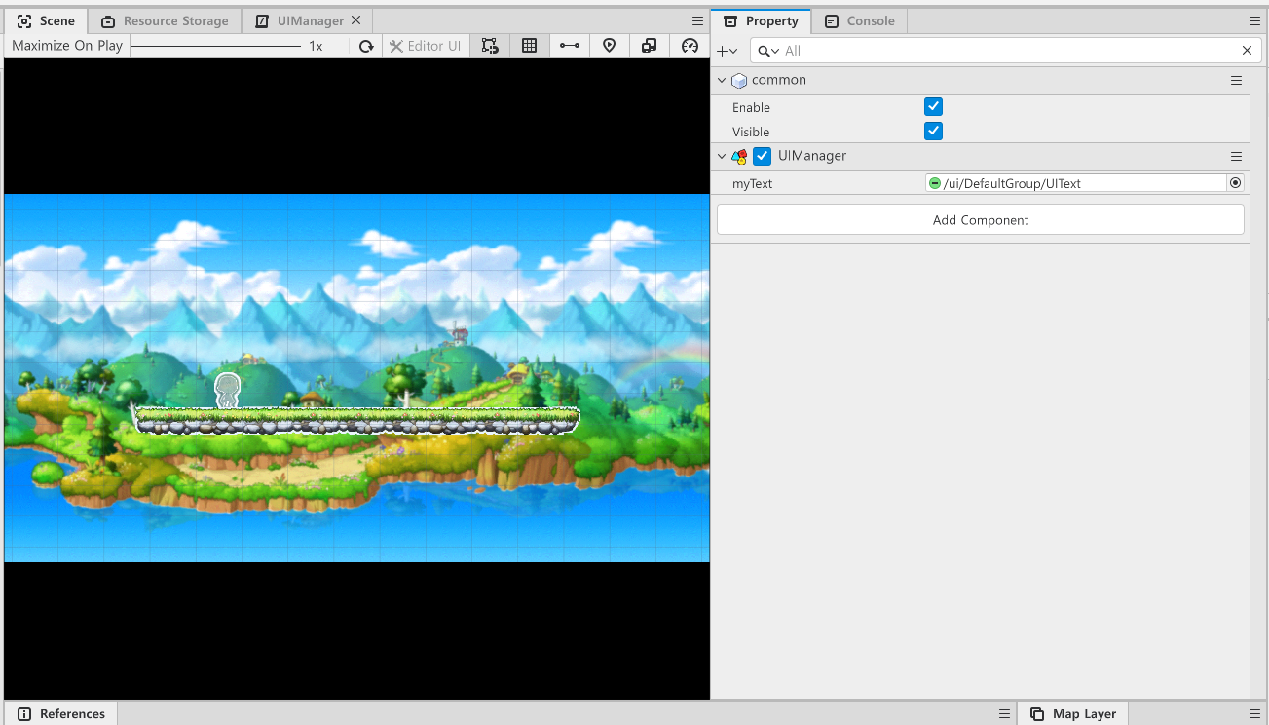Click the myText property label
This screenshot has width=1269, height=725.
point(752,183)
